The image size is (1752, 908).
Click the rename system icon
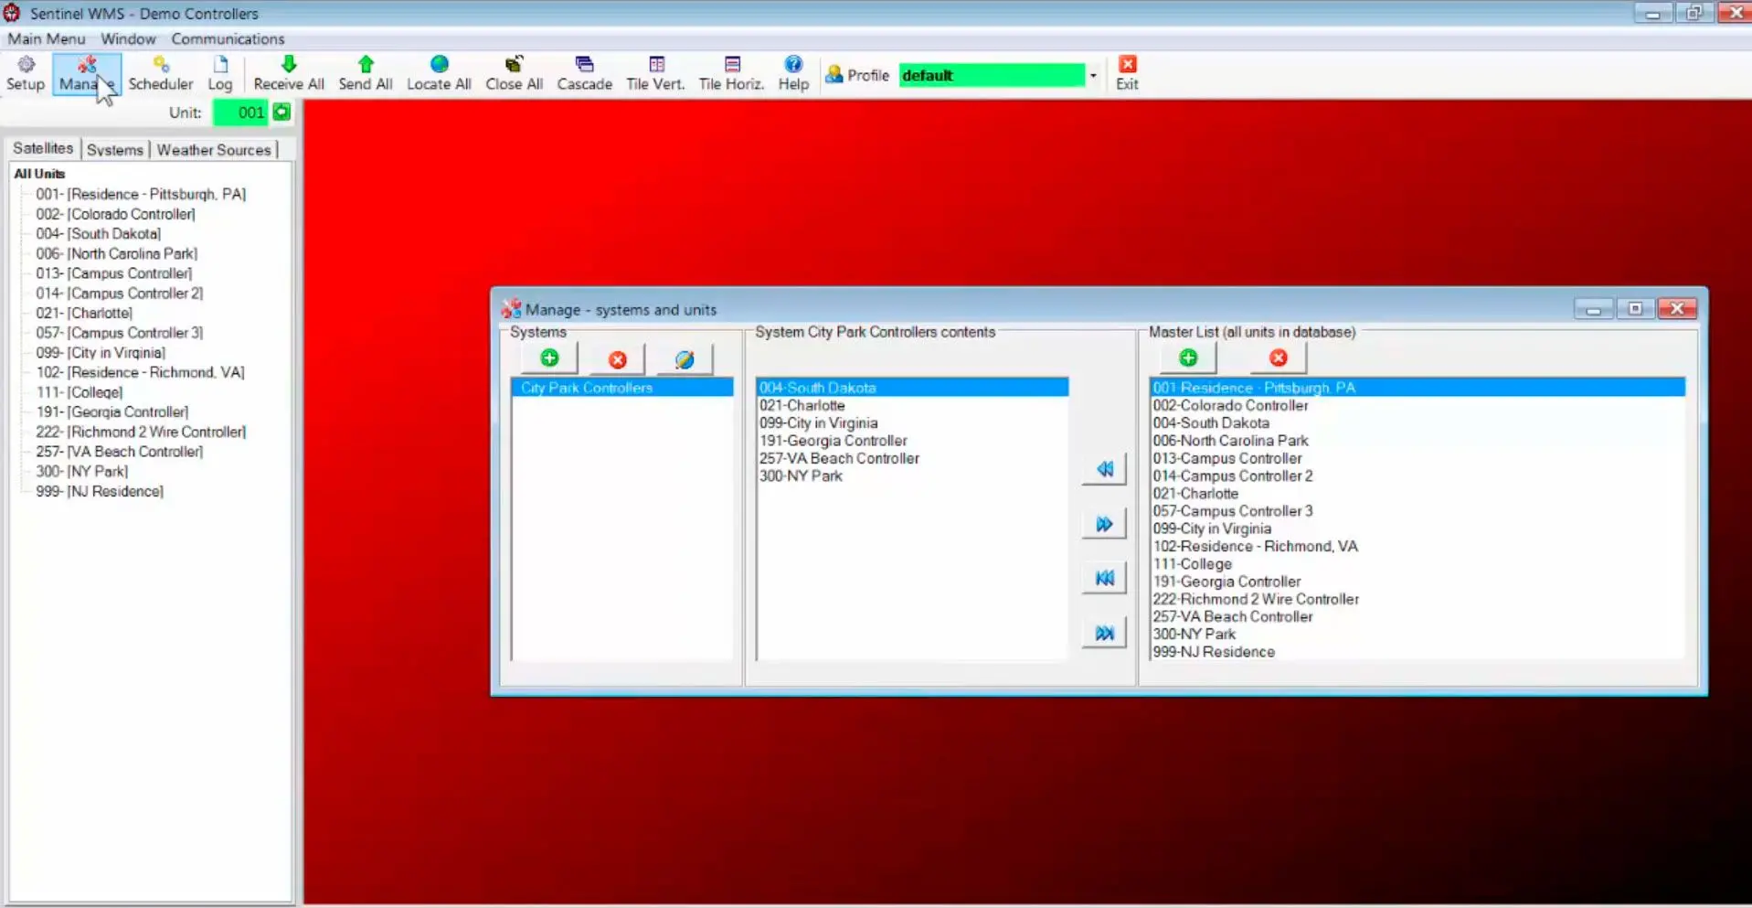click(685, 359)
